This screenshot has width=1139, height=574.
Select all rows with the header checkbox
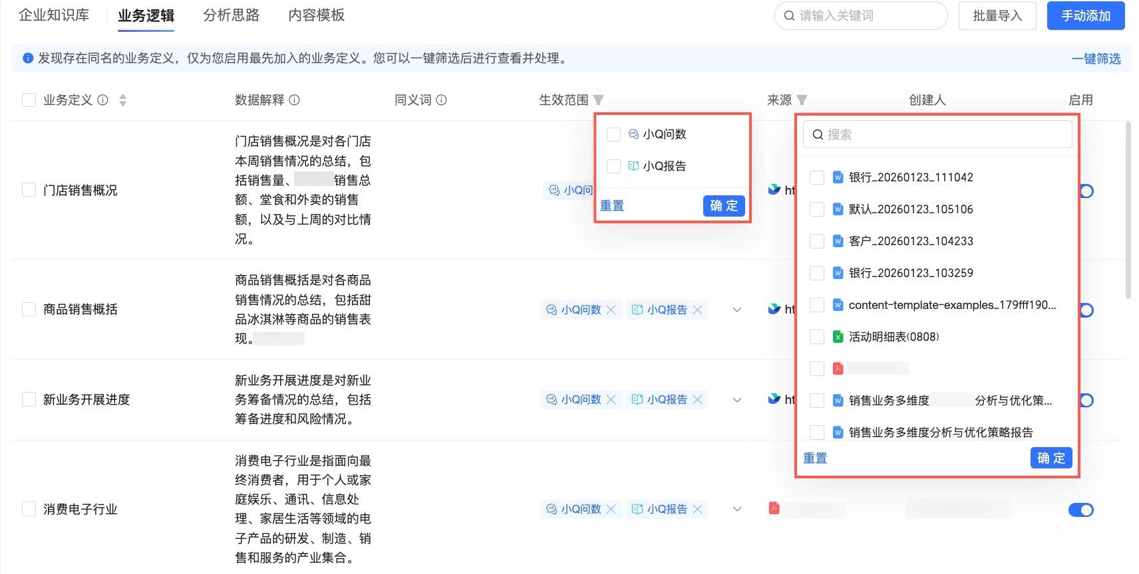[x=29, y=100]
